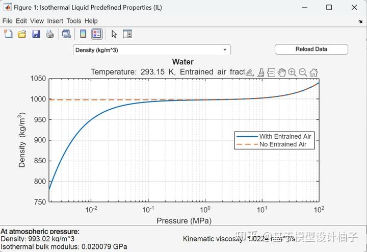Click the Water plot title
This screenshot has height=252, width=367.
183,62
